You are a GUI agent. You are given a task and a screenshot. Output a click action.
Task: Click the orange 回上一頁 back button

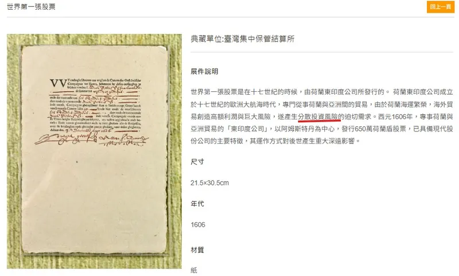pos(440,7)
